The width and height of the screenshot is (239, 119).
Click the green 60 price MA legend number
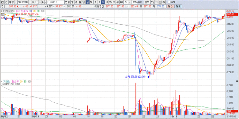[38, 11]
